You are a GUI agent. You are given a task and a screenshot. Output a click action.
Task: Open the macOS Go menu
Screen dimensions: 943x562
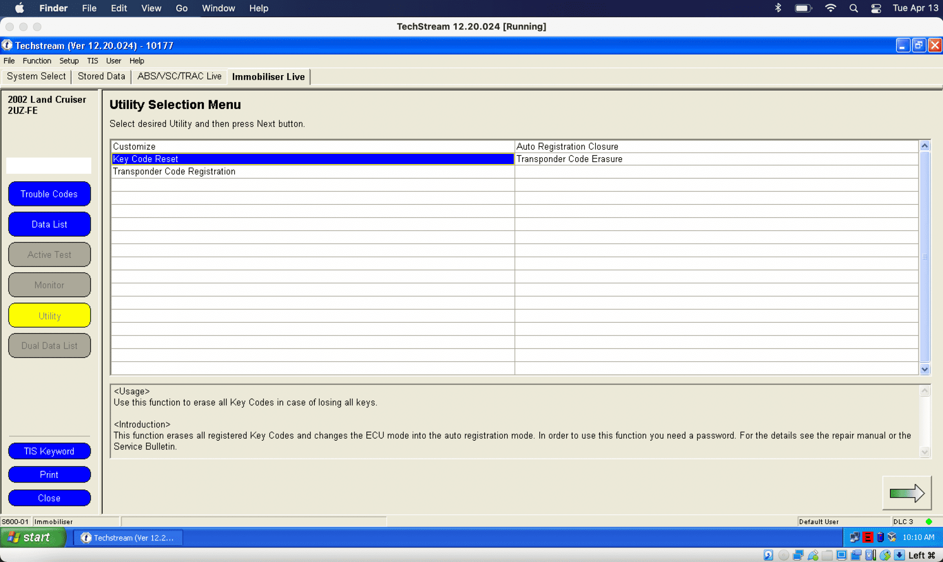pyautogui.click(x=182, y=8)
